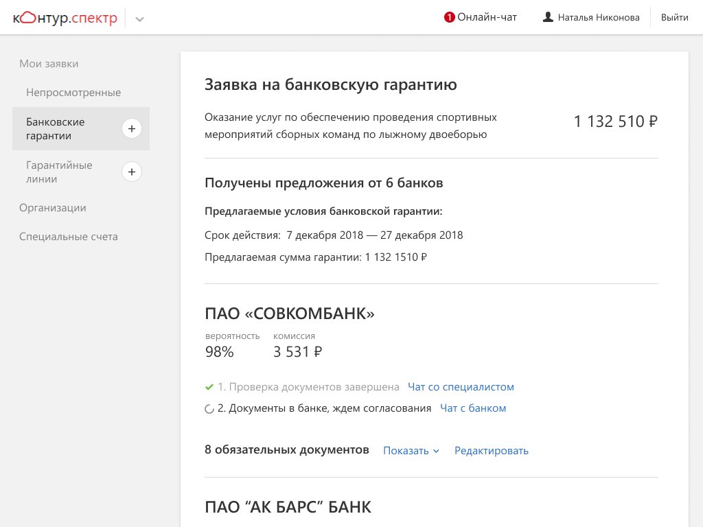Open Мои заявки section
This screenshot has height=527, width=703.
49,64
